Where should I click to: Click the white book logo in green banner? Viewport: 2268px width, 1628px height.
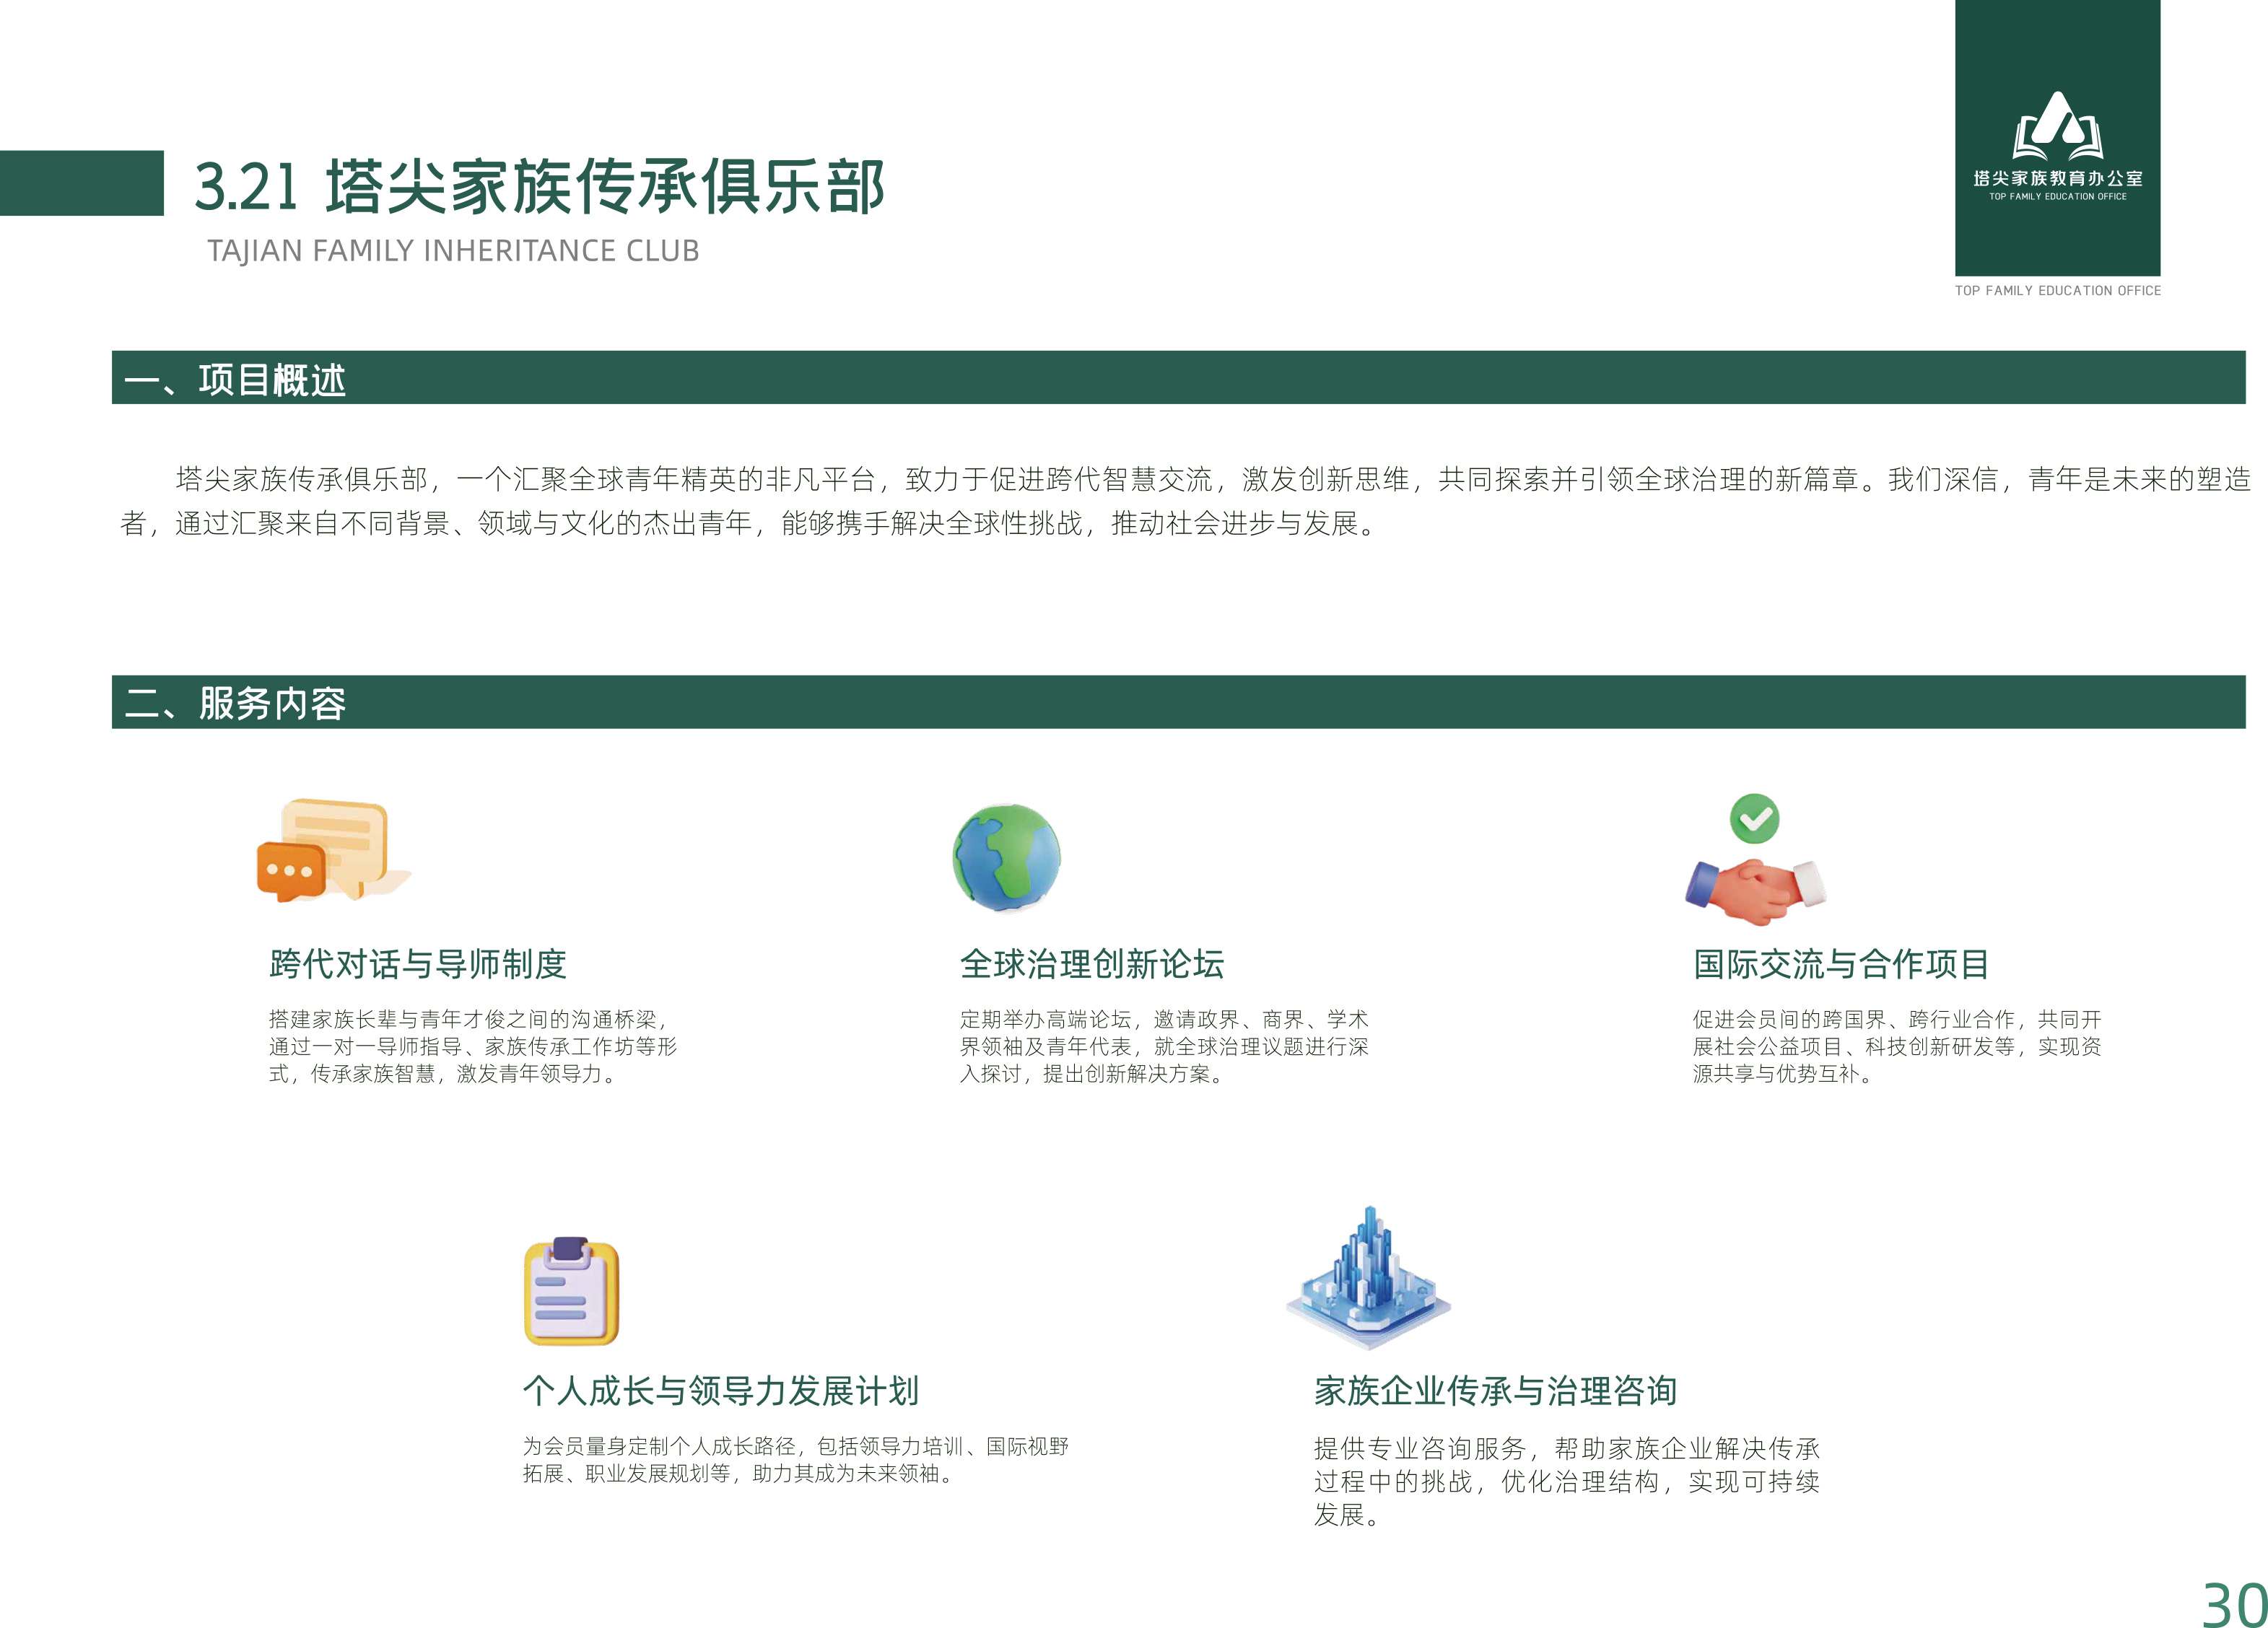[2057, 127]
